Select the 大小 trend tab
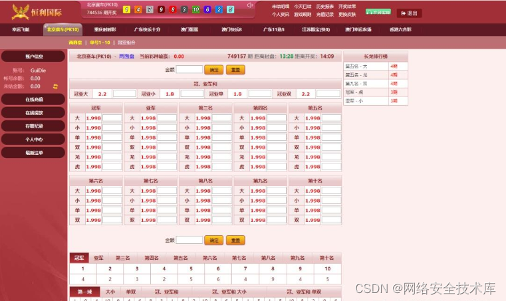 (110, 292)
